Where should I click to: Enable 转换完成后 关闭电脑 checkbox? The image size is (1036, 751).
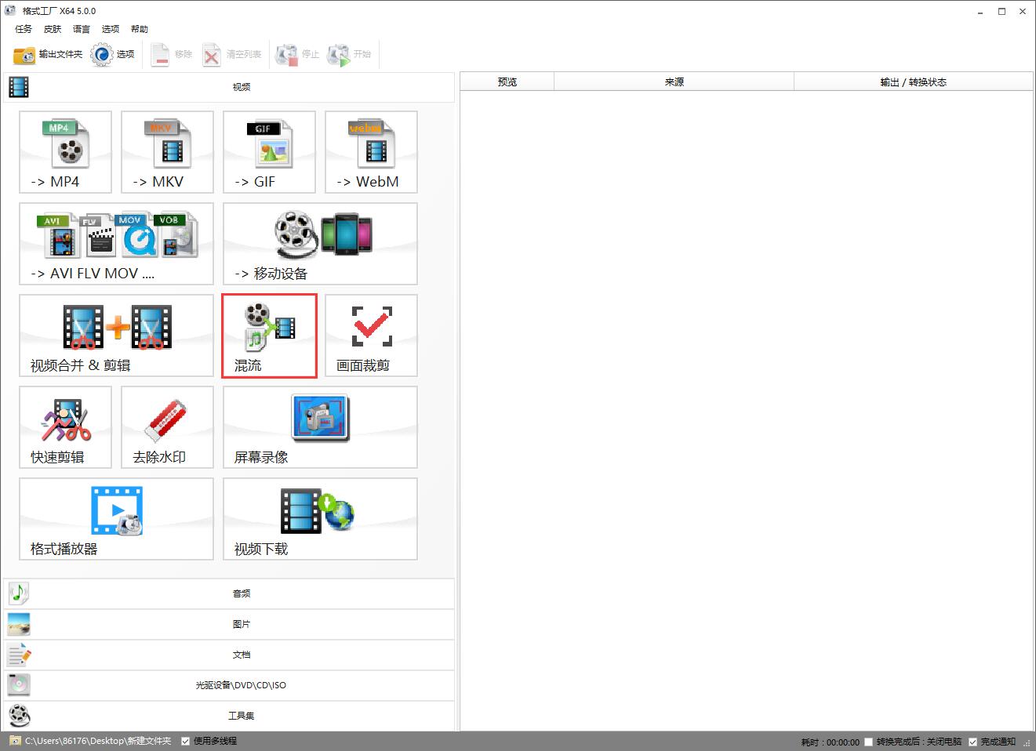click(868, 742)
